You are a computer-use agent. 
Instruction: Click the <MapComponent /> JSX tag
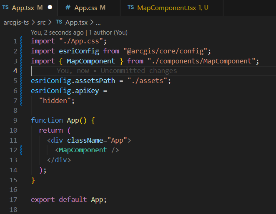[x=87, y=150]
